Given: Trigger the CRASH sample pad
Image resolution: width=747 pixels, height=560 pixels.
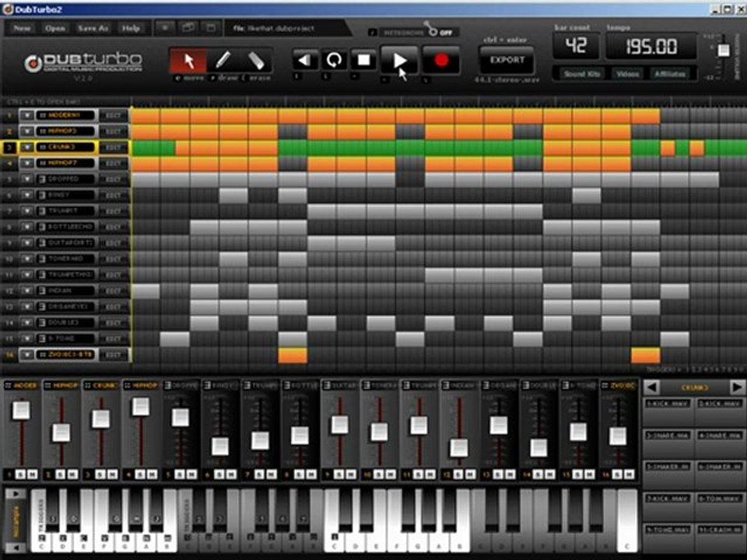Looking at the screenshot, I should pos(719,538).
